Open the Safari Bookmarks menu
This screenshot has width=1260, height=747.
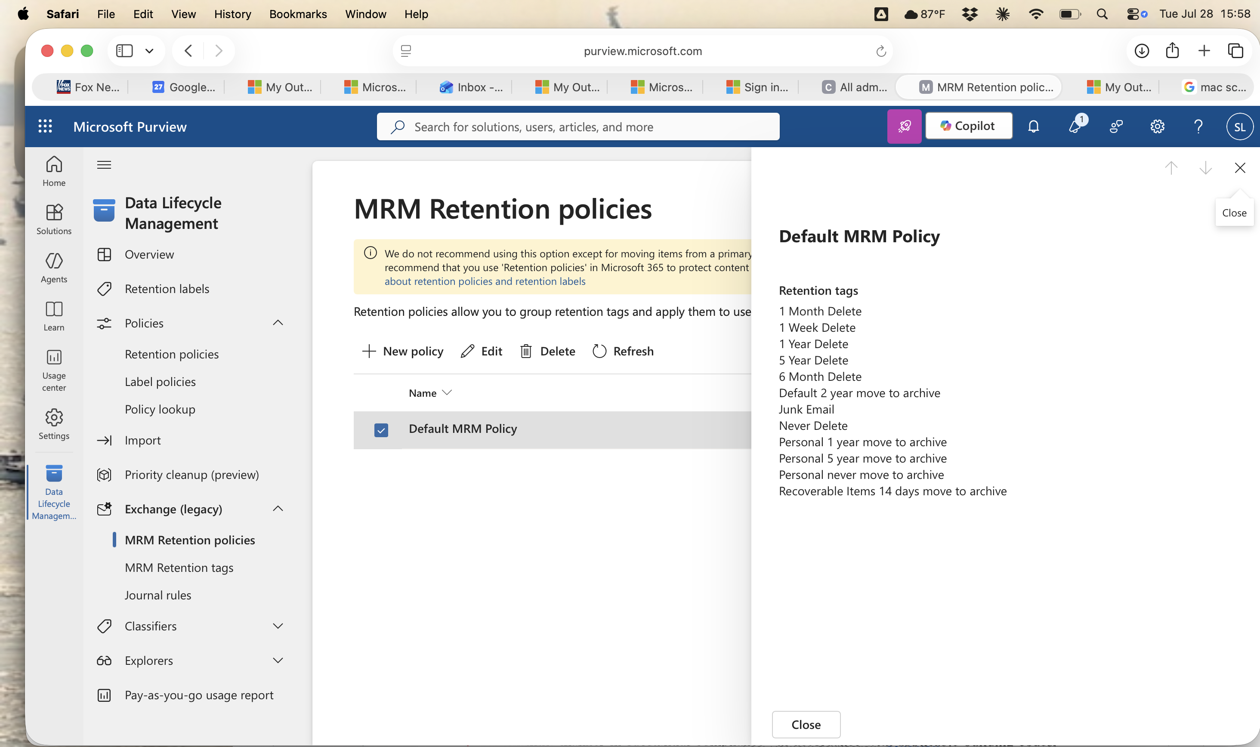pyautogui.click(x=298, y=14)
